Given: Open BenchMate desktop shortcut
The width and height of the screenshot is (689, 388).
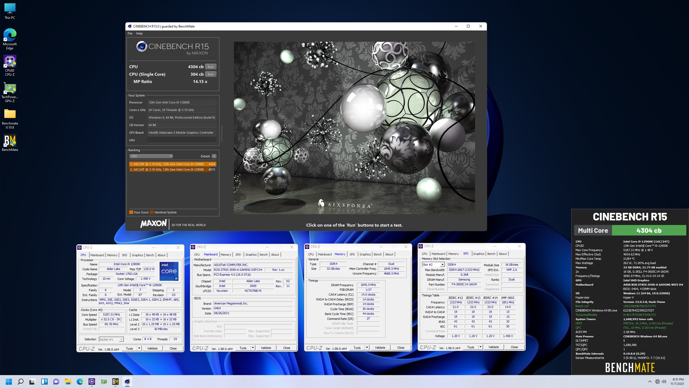Looking at the screenshot, I should pos(10,143).
